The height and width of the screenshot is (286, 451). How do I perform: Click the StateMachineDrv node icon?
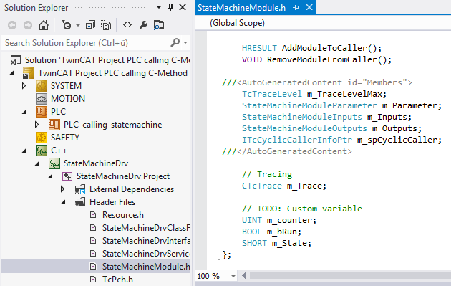point(54,163)
